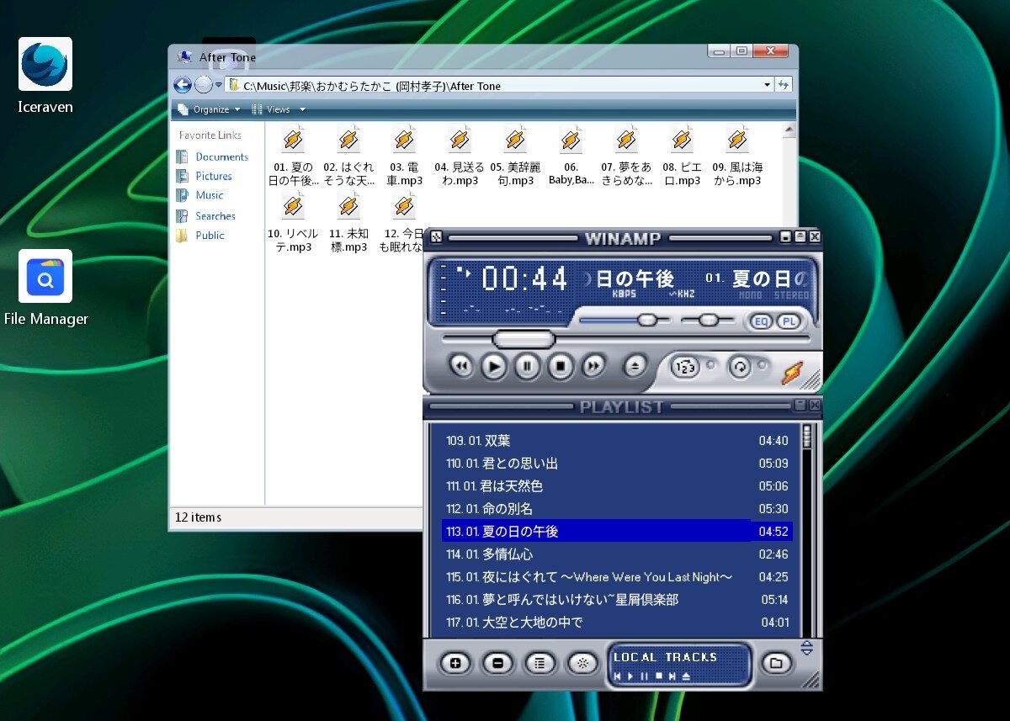Click the Winamp seek bar handle
This screenshot has height=721, width=1010.
524,339
